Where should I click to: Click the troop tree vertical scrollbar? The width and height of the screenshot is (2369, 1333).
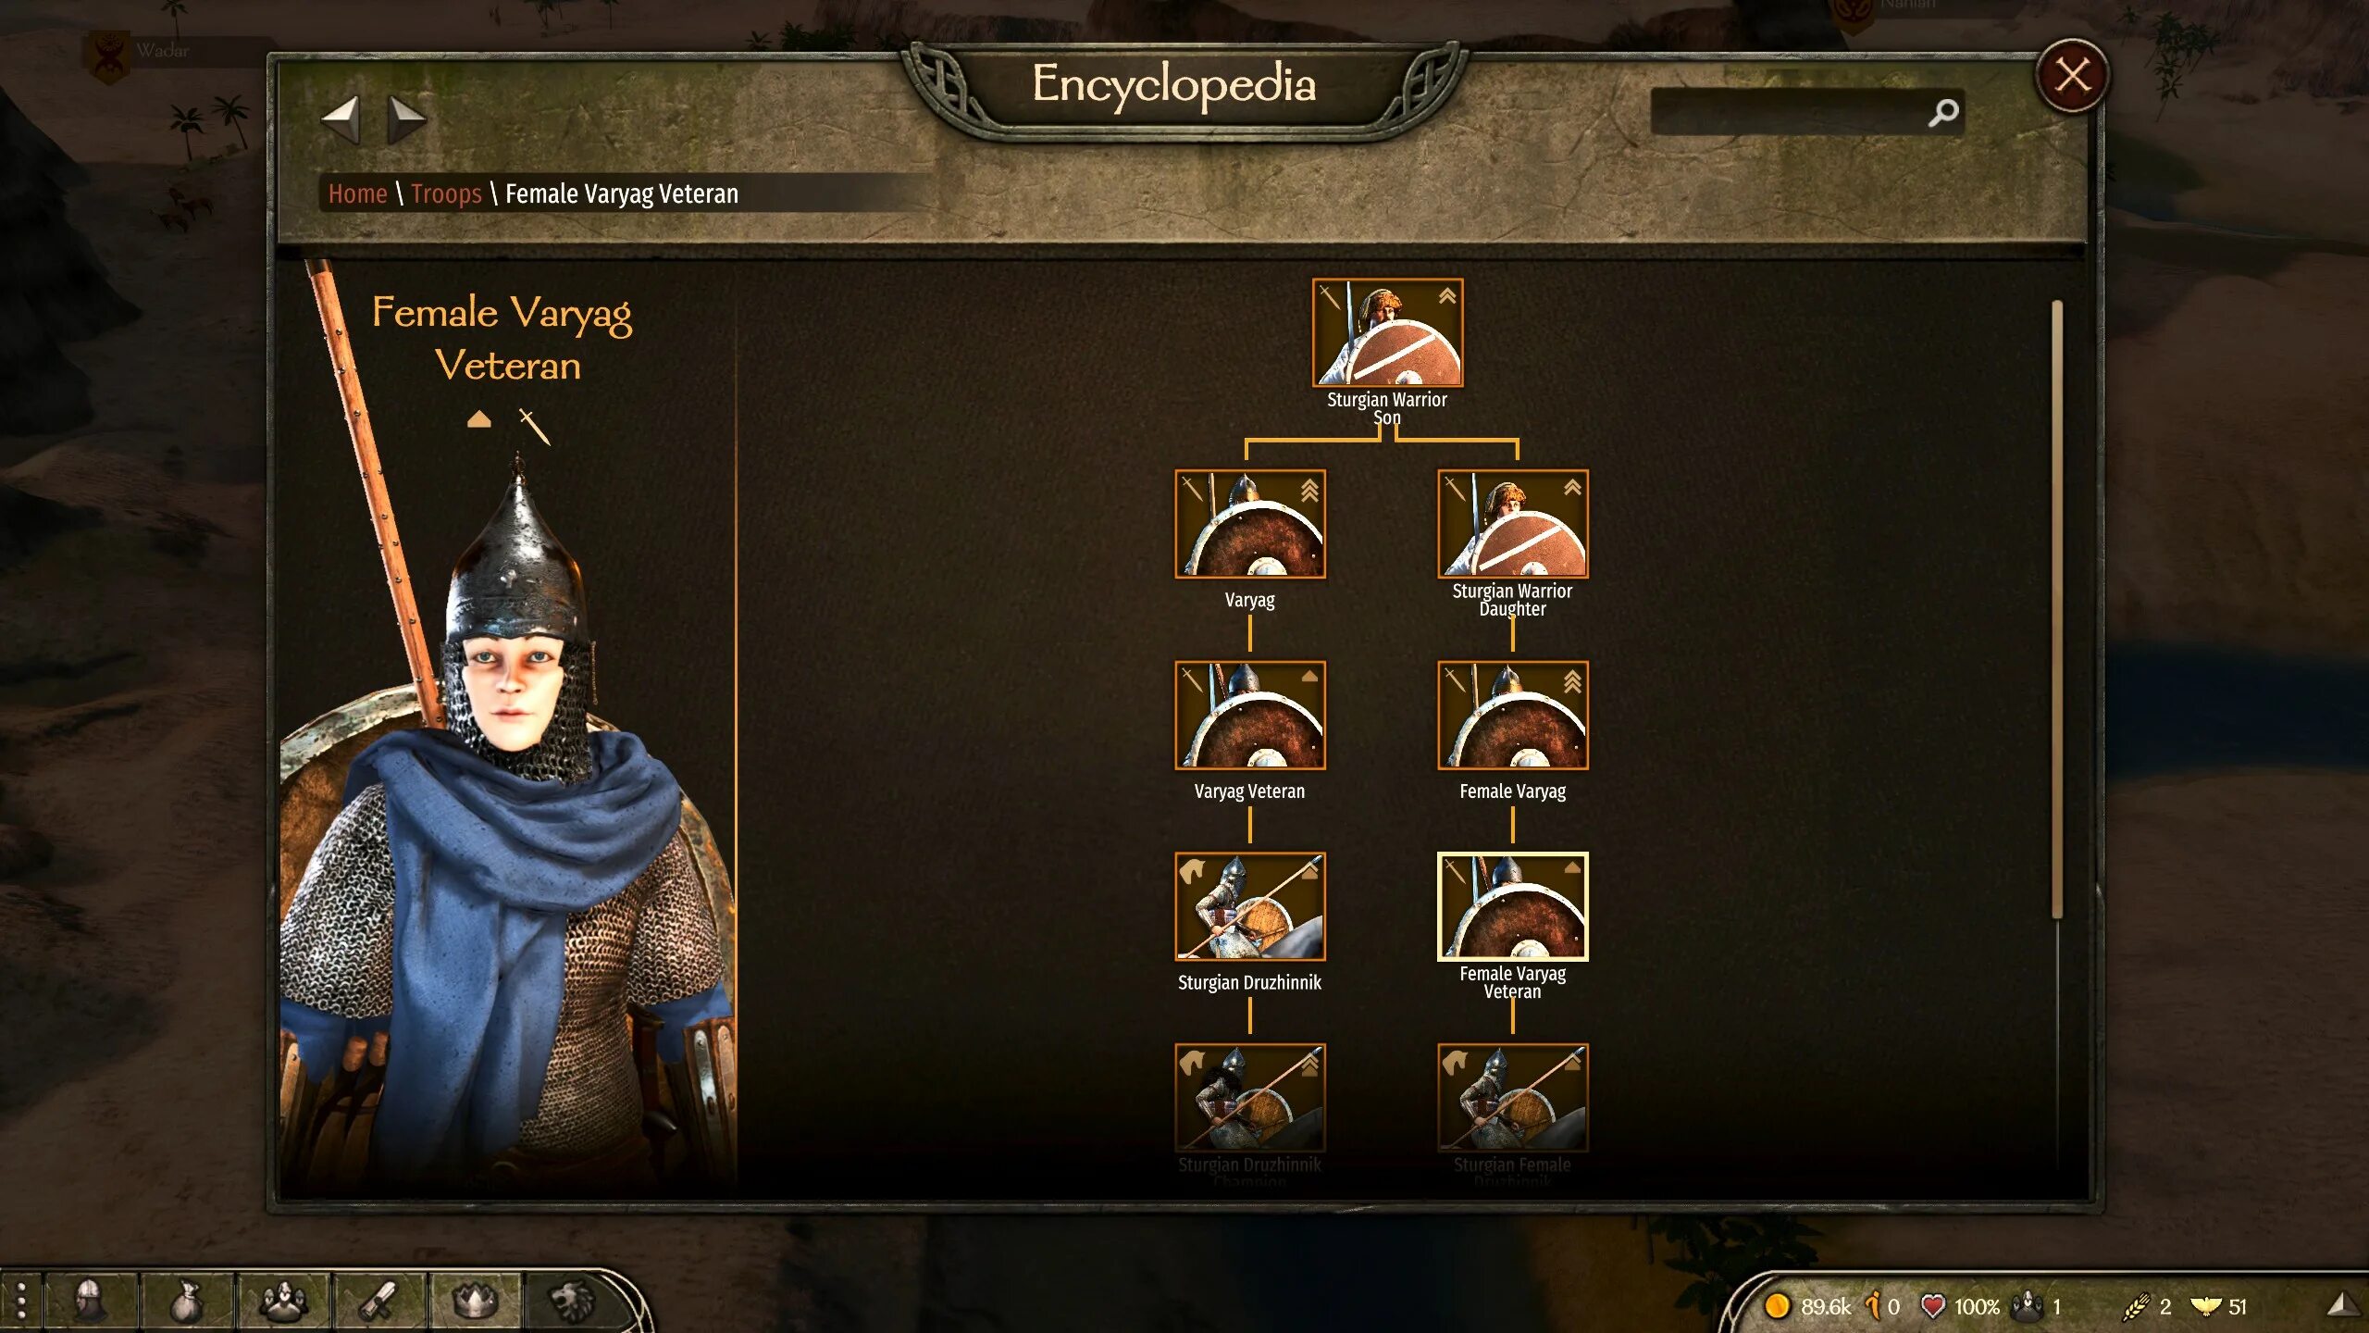tap(2057, 609)
